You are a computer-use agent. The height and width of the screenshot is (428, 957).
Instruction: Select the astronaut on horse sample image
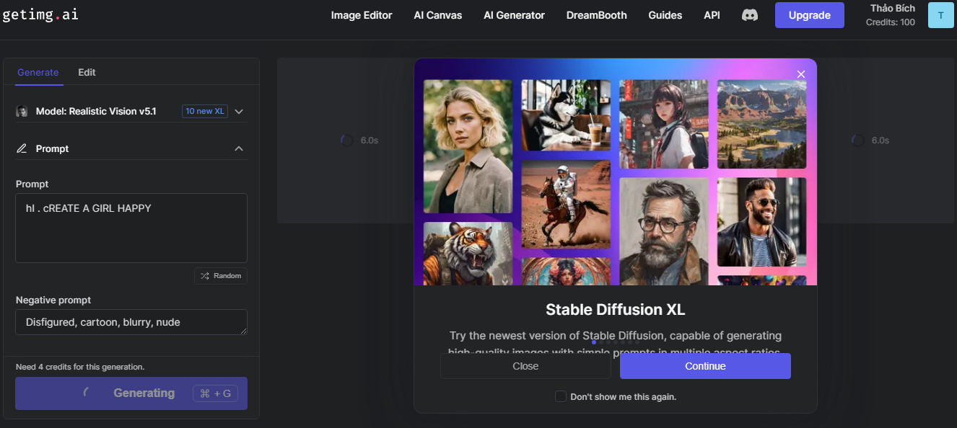tap(566, 205)
